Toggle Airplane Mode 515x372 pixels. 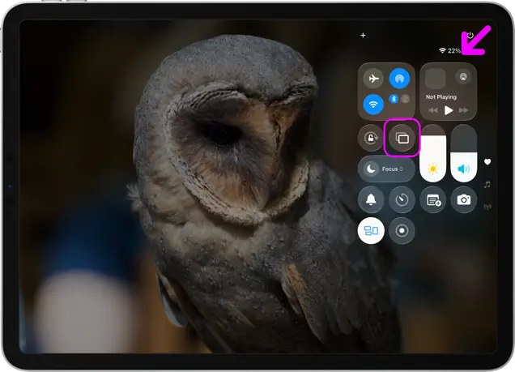pyautogui.click(x=373, y=79)
